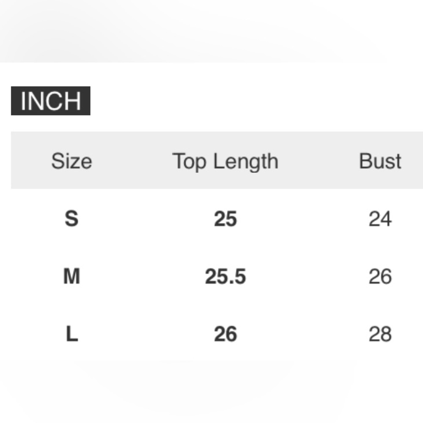
Task: Click top length value 25.5
Action: point(225,276)
